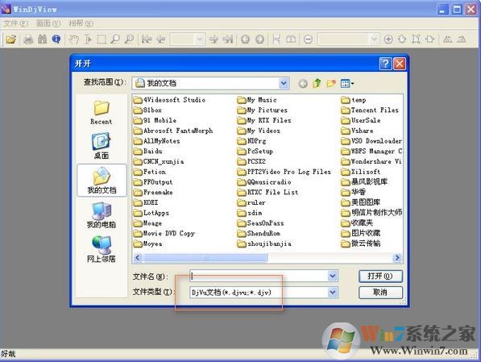
Task: Click the dialog help question mark button
Action: coord(385,64)
